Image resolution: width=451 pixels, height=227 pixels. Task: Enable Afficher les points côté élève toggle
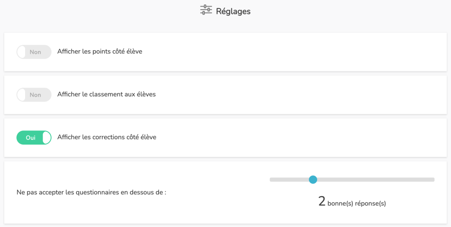click(x=34, y=52)
